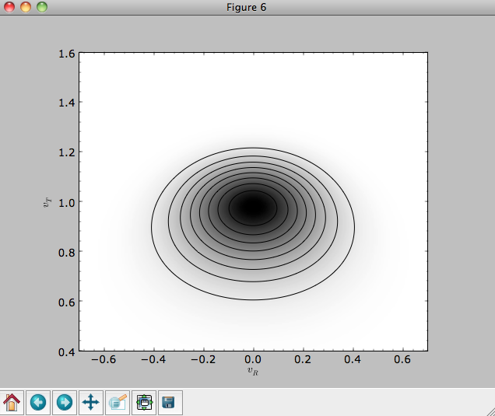Click the 1.4 y-axis tick label
The width and height of the screenshot is (495, 416).
[x=67, y=103]
